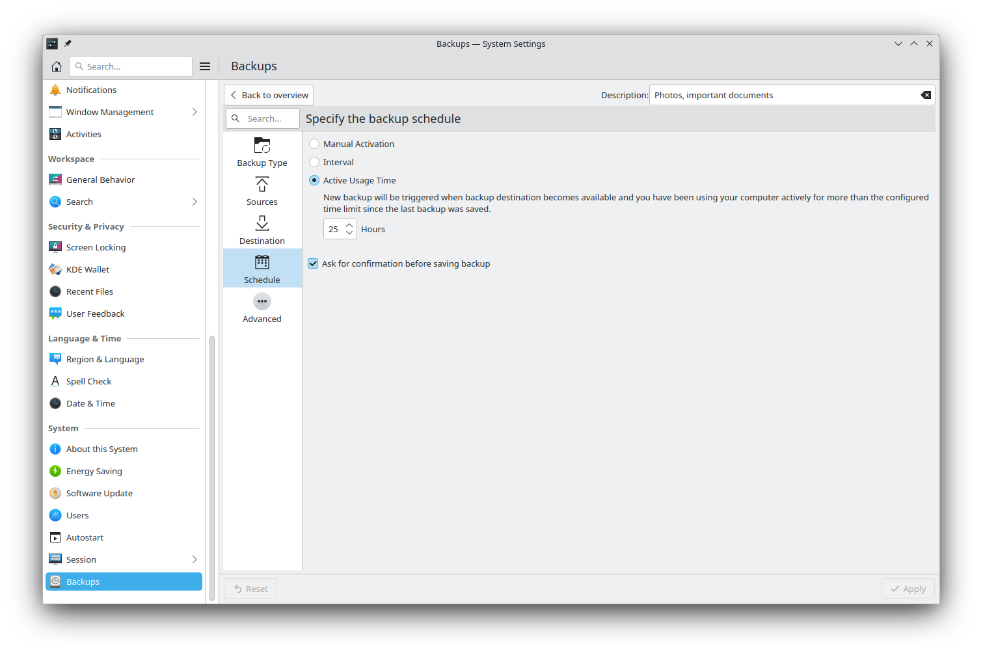
Task: Clear the Description field with the erase icon
Action: pyautogui.click(x=925, y=95)
